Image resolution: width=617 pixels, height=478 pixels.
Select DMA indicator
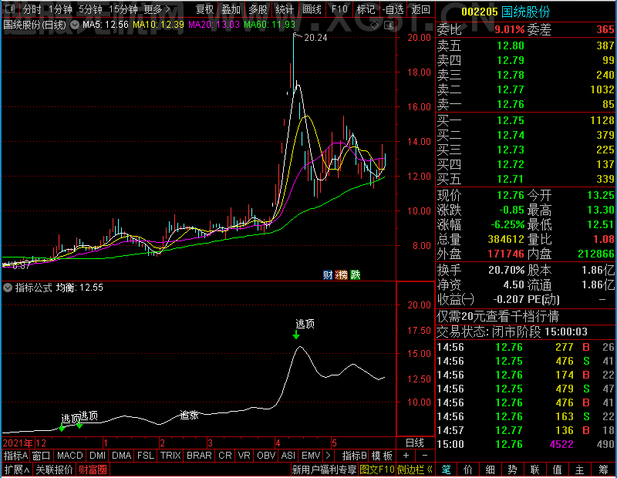[122, 456]
